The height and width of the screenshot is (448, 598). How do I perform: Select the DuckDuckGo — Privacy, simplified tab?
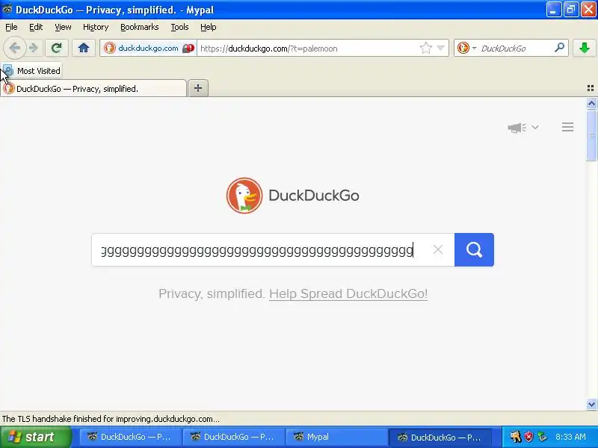tap(94, 89)
